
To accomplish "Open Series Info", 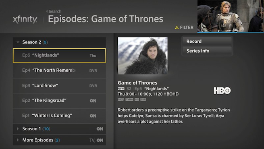I will [x=207, y=51].
